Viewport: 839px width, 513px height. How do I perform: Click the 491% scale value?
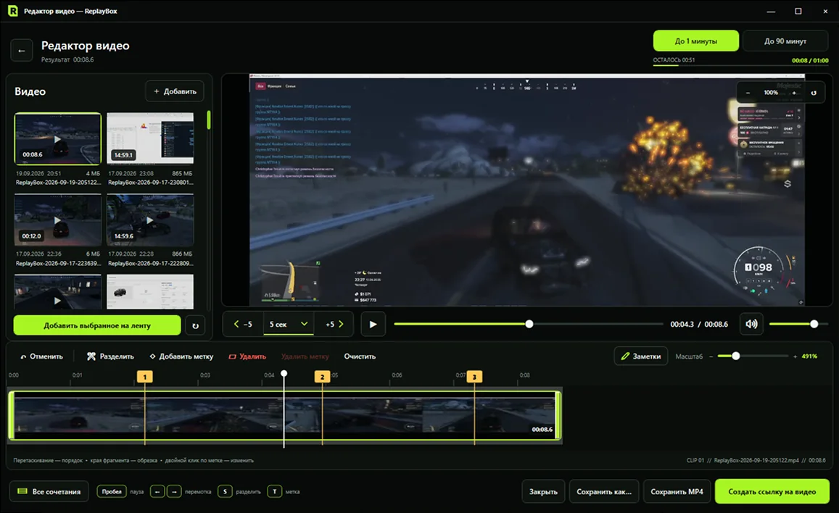tap(809, 356)
